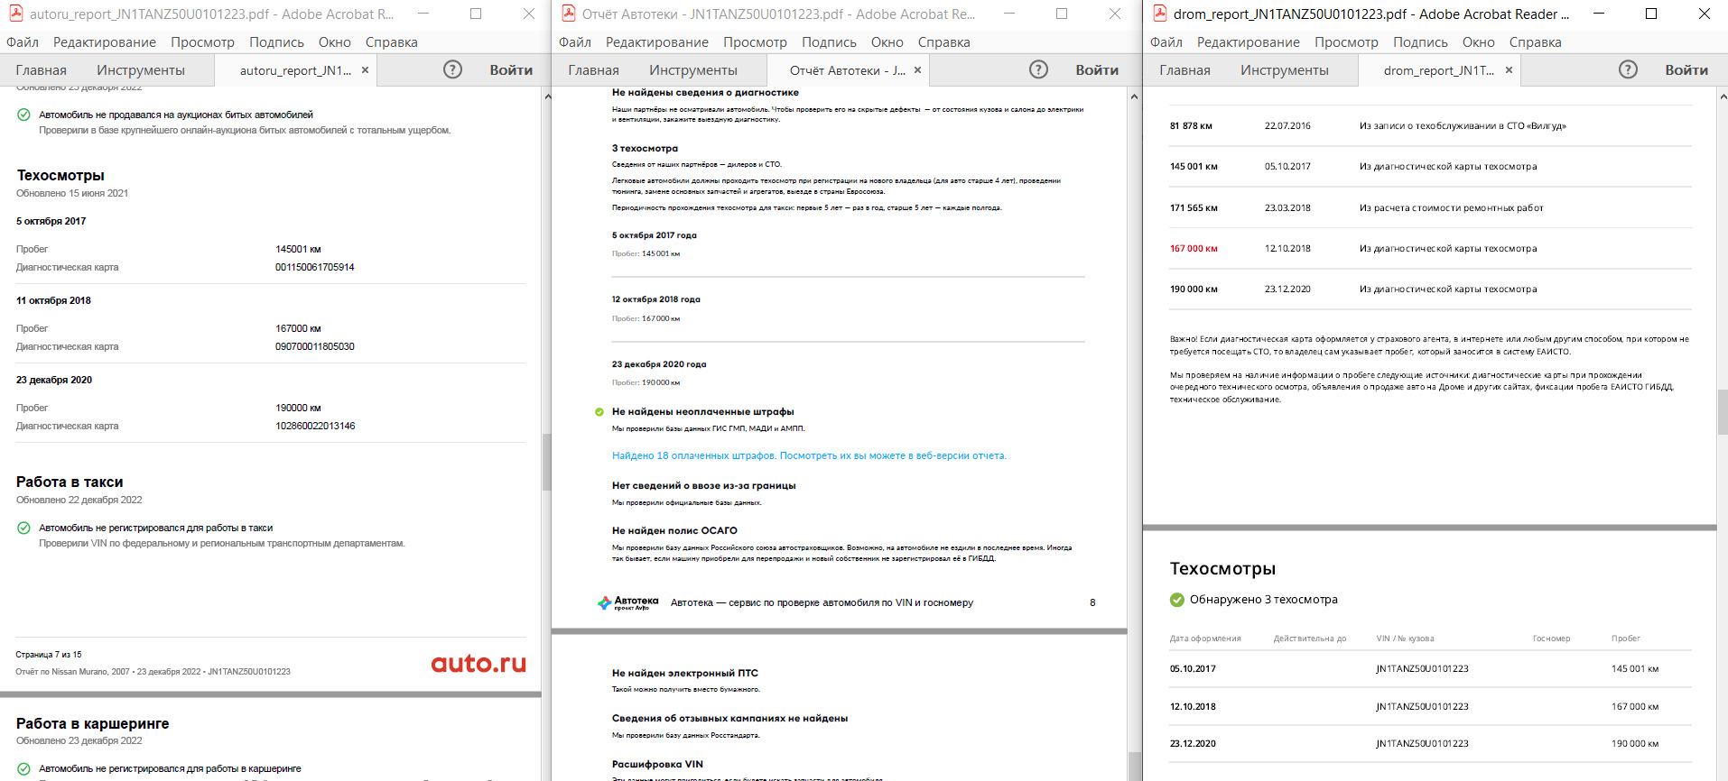Click the 'Работа в каршеринге' heading
Viewport: 1728px width, 781px height.
coord(93,723)
